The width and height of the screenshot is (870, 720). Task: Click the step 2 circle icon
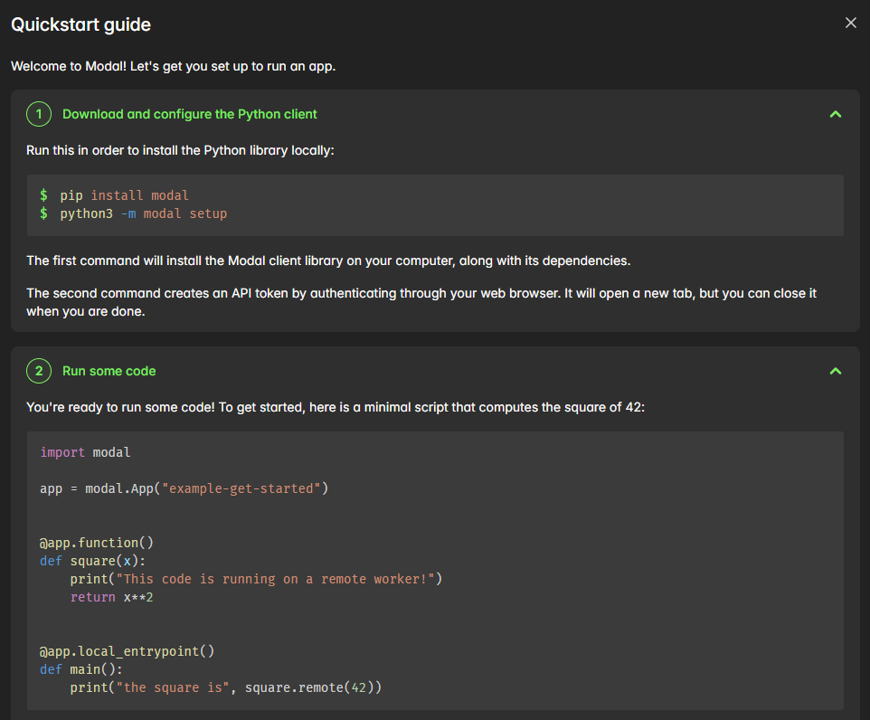[x=39, y=372]
